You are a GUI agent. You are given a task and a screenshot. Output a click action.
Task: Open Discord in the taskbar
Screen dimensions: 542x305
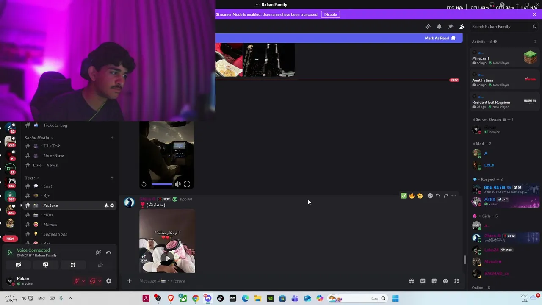click(x=208, y=298)
